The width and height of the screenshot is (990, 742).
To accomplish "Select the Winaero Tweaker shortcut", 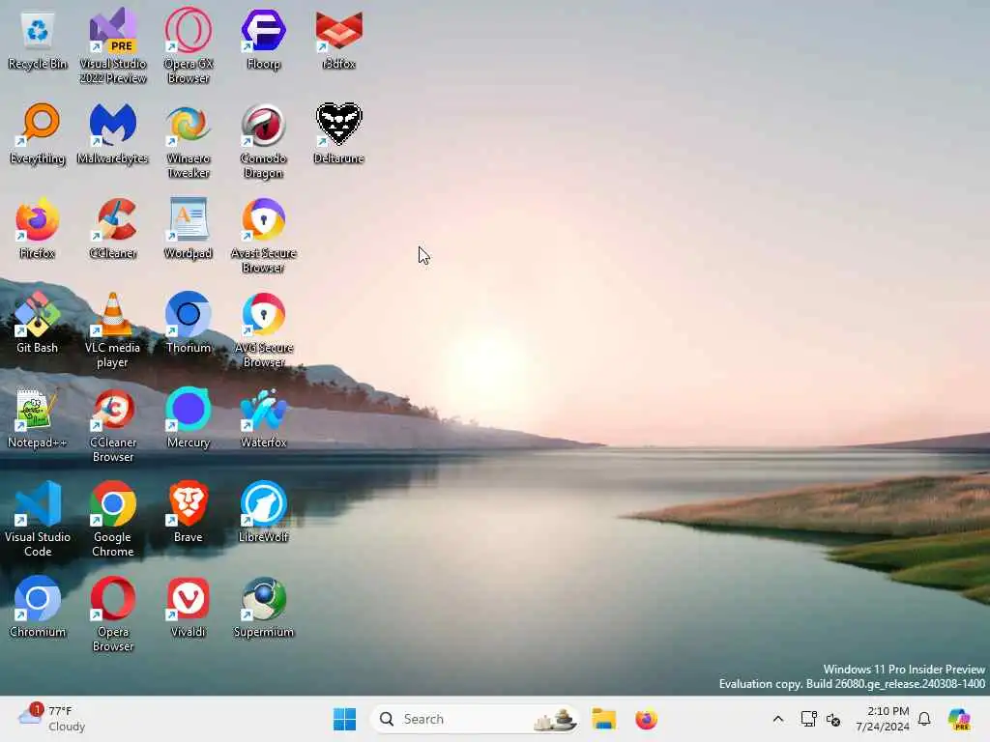I will click(x=189, y=140).
